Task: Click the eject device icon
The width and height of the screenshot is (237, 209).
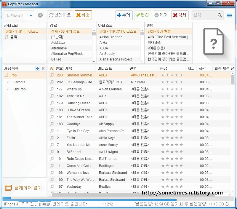Action: tap(40, 15)
